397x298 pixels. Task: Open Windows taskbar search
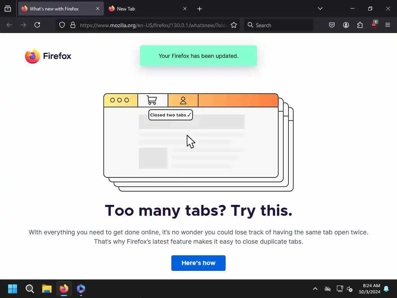(29, 289)
